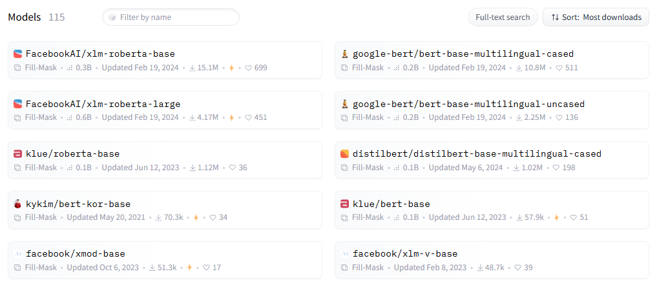Click the Full-text search button
The width and height of the screenshot is (657, 285).
pos(503,17)
